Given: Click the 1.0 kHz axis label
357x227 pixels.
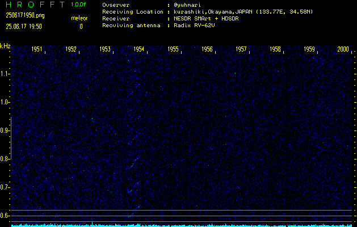Looking at the screenshot, I should [5, 103].
